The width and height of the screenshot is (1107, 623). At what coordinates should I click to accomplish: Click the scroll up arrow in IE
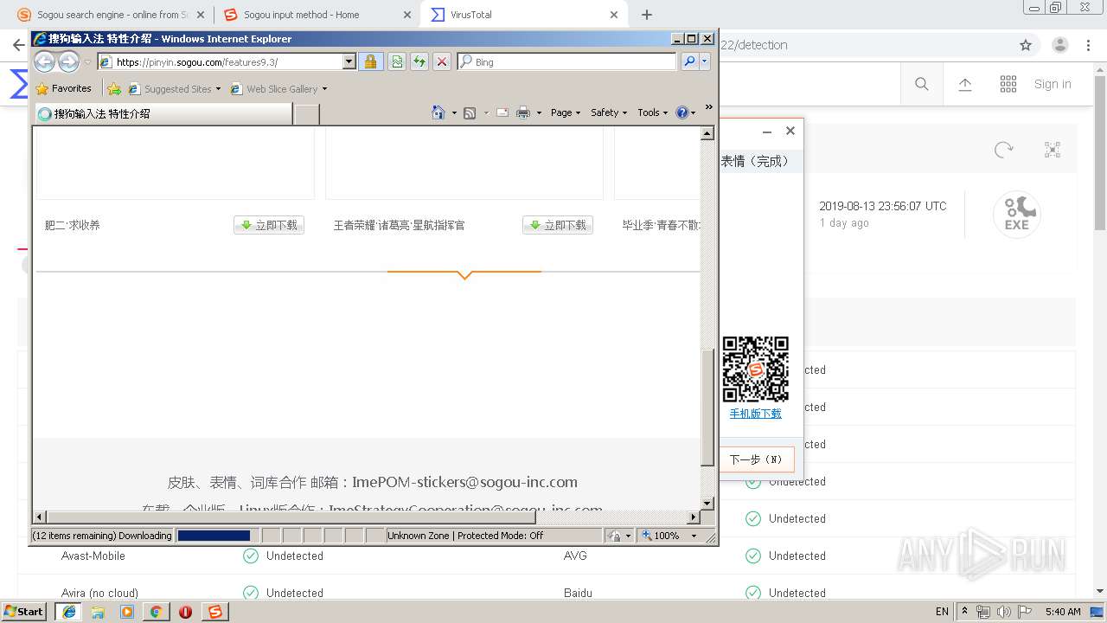[x=707, y=133]
